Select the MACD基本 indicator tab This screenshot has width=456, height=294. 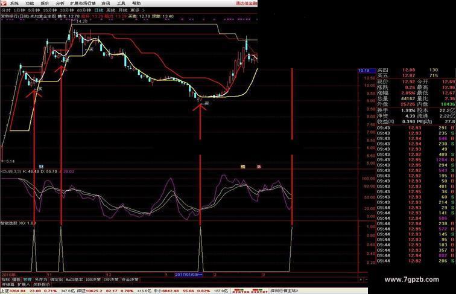click(74, 280)
